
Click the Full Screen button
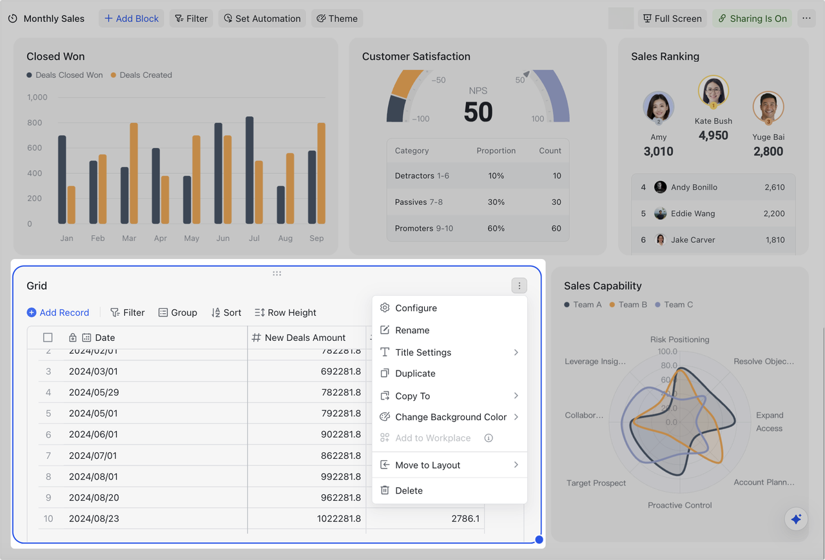pyautogui.click(x=672, y=19)
